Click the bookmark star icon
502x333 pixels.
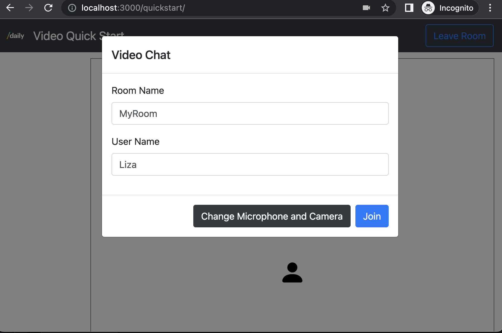[x=385, y=8]
